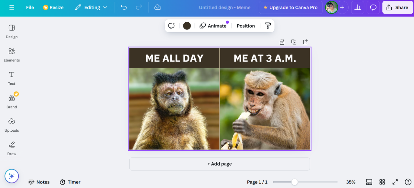Duplicate the page icon above canvas

(294, 42)
